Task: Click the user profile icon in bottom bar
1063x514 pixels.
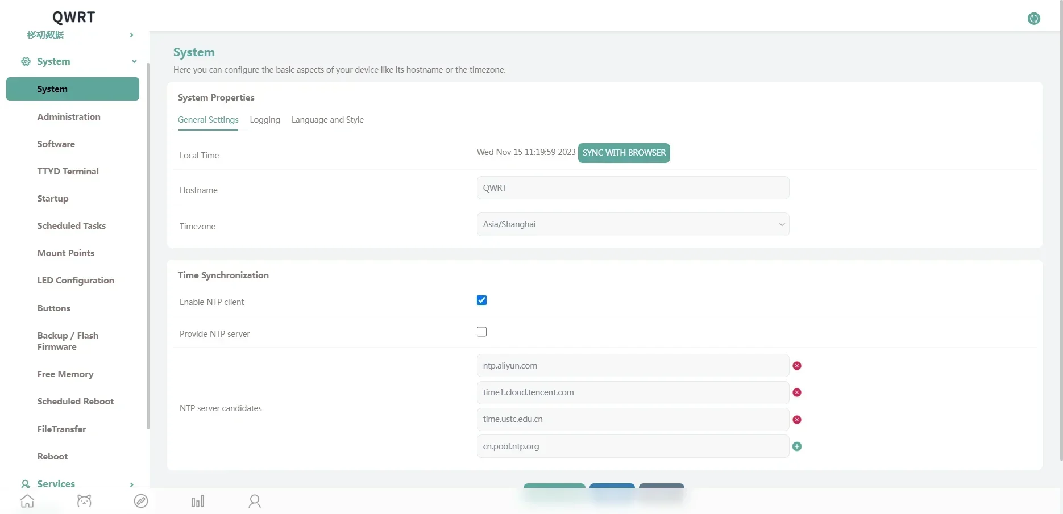Action: click(x=255, y=501)
